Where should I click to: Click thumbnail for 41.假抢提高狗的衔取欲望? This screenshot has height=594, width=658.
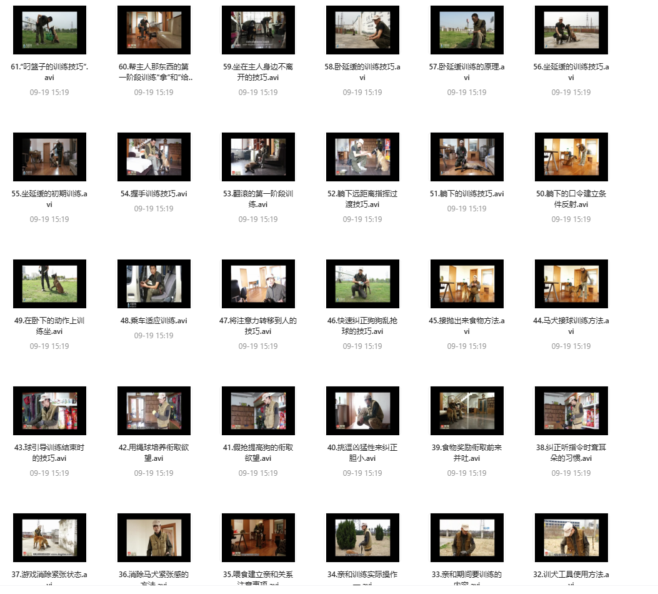[258, 411]
